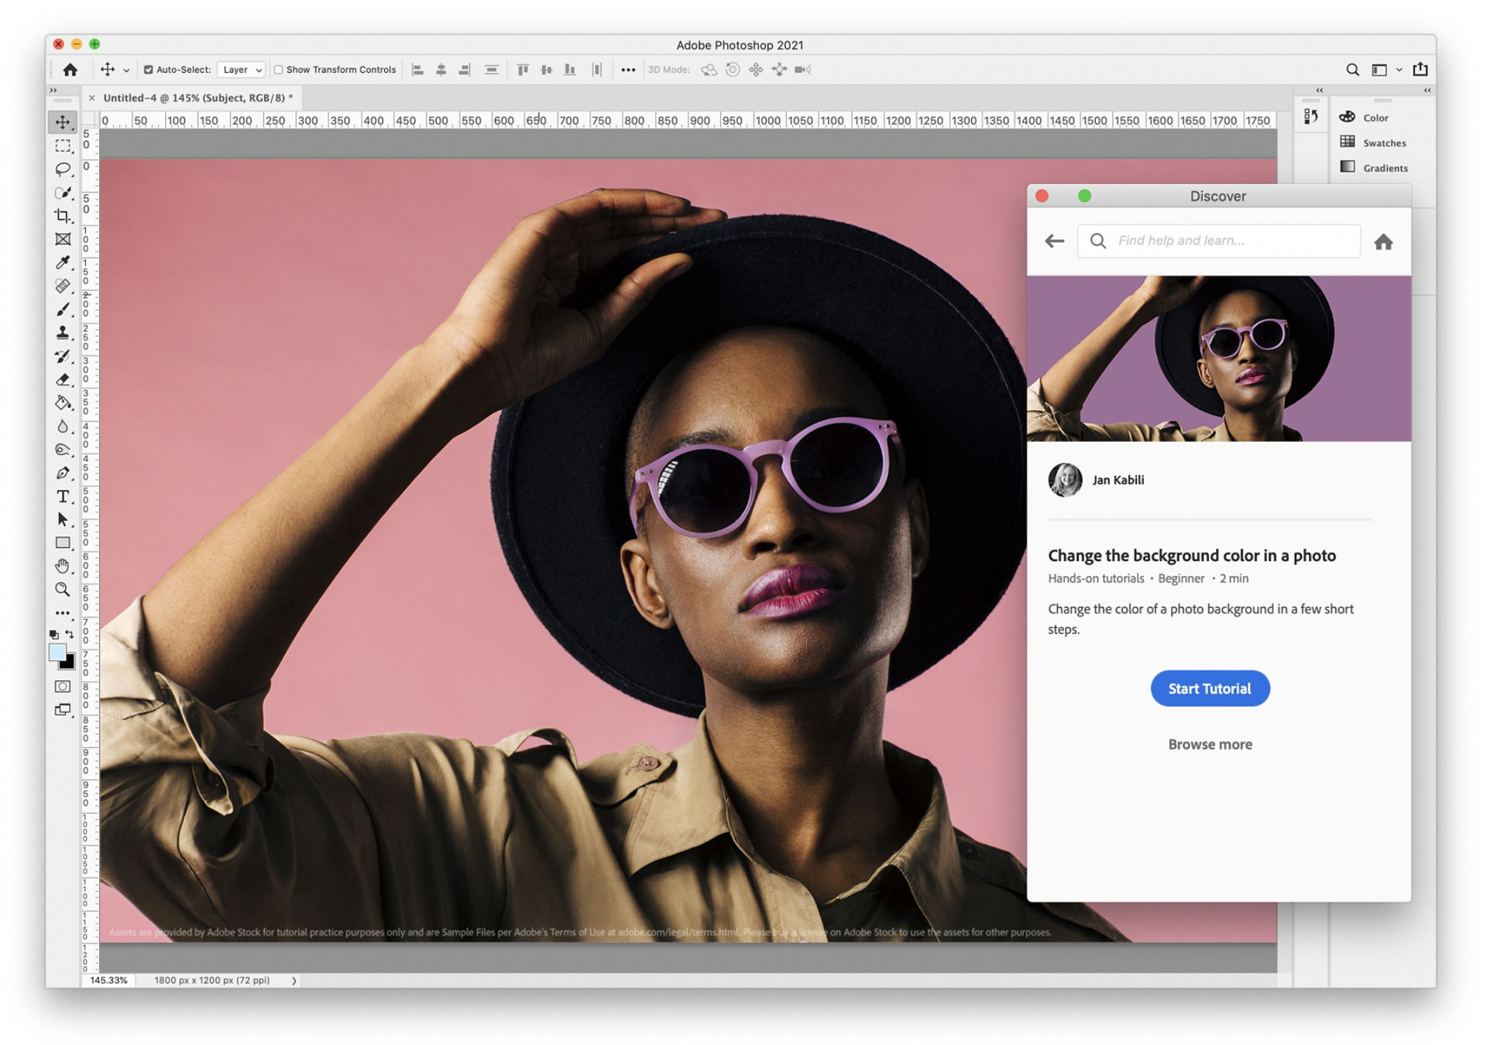Open the Swatches panel tab
Image resolution: width=1487 pixels, height=1045 pixels.
point(1383,143)
